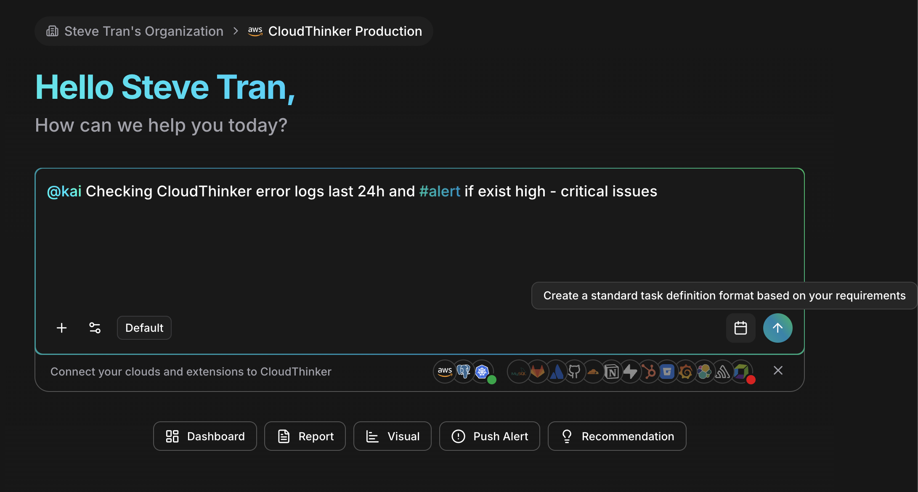Open the MySQL extension icon
Viewport: 918px width, 492px height.
518,372
